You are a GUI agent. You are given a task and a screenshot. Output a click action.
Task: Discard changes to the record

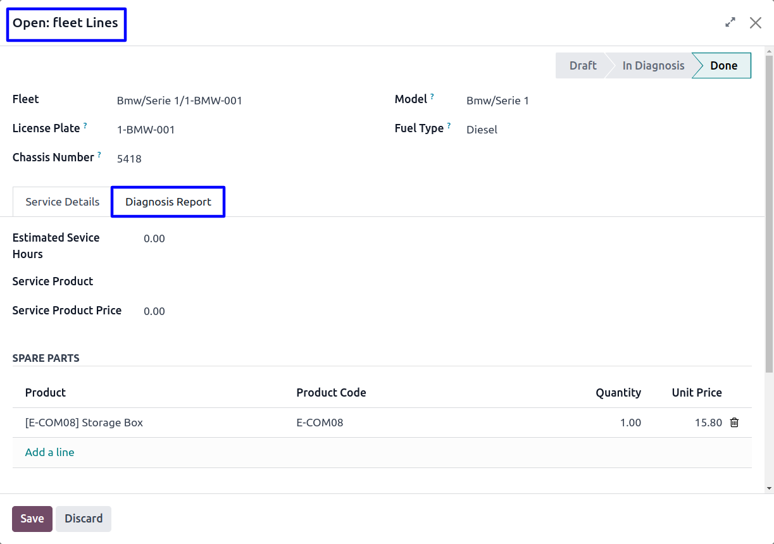[x=84, y=519]
